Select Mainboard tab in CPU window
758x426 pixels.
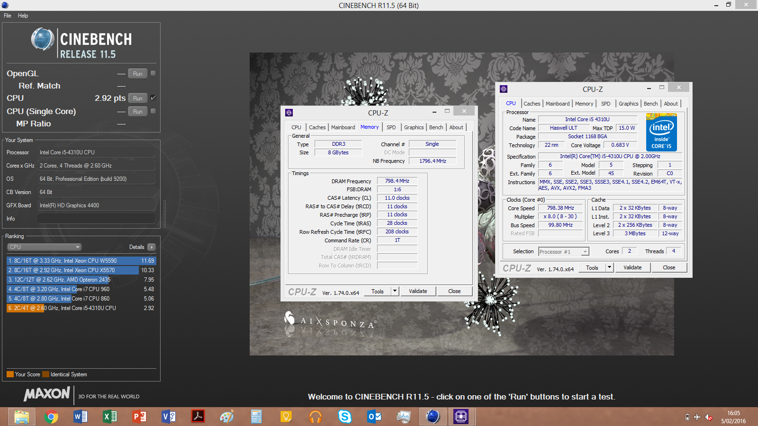tap(558, 104)
